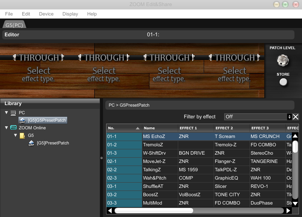Screen dimensions: 302x217
Task: Select [G5]G5PresetPatch in Library
Action: 43,120
